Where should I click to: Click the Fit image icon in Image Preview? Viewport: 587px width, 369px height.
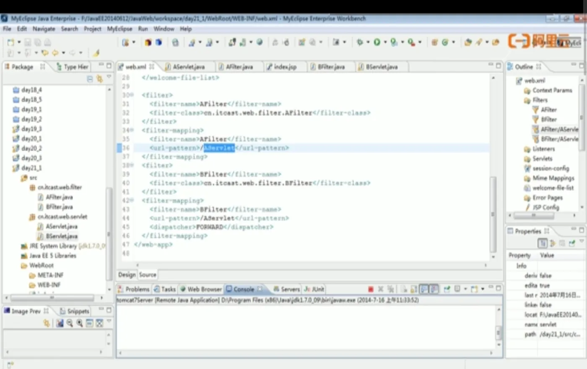pos(99,323)
